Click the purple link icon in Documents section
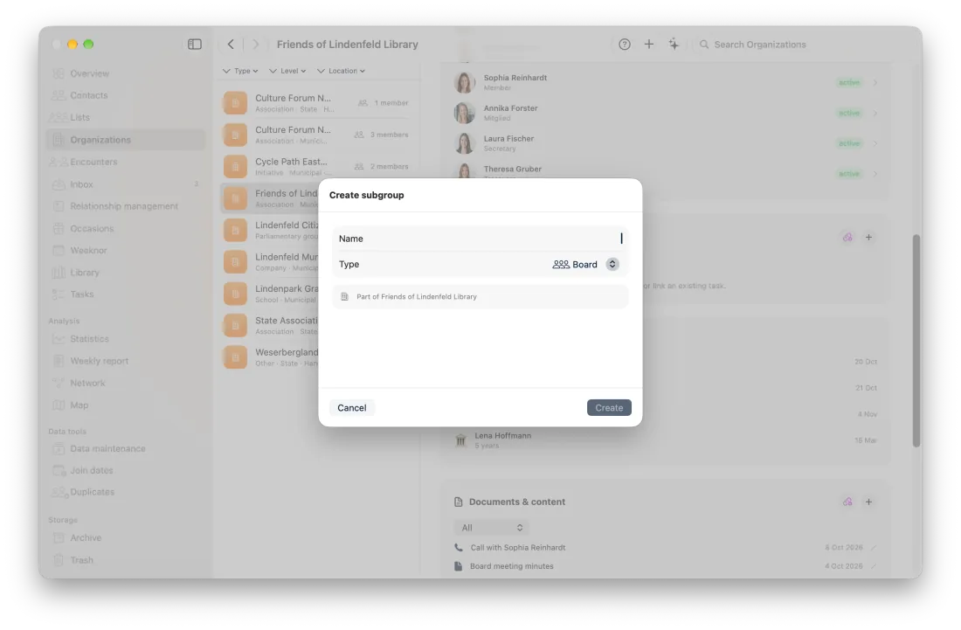961x630 pixels. (x=847, y=502)
